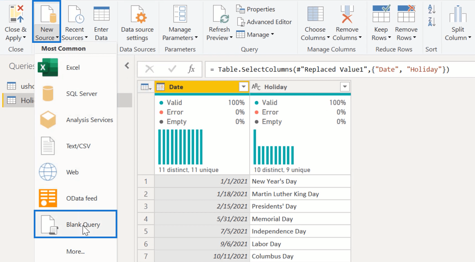Viewport: 475px width, 262px height.
Task: Click the ABC type icon on Holiday column
Action: point(256,87)
